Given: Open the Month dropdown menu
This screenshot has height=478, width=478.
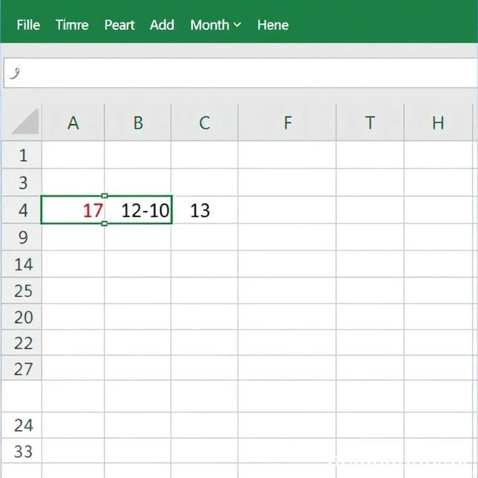Looking at the screenshot, I should coord(215,25).
